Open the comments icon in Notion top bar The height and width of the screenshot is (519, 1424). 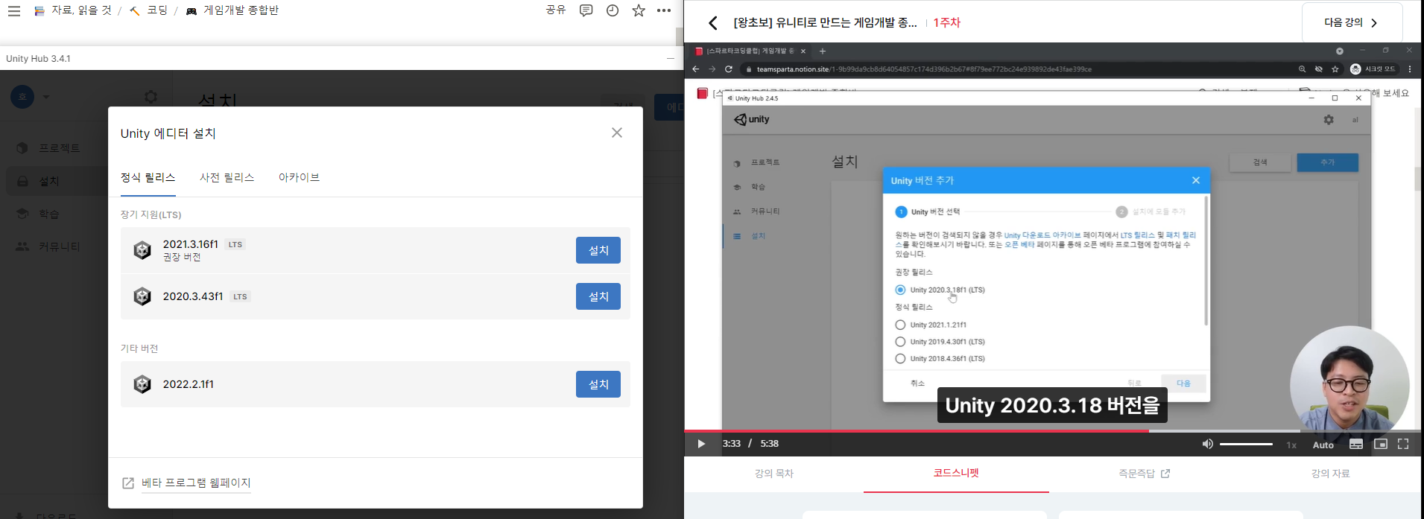pyautogui.click(x=586, y=10)
